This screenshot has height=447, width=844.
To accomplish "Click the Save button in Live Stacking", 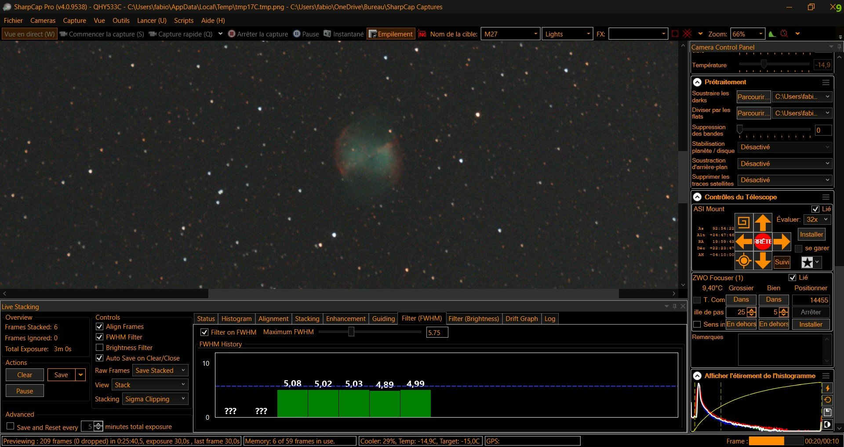I will [x=62, y=375].
